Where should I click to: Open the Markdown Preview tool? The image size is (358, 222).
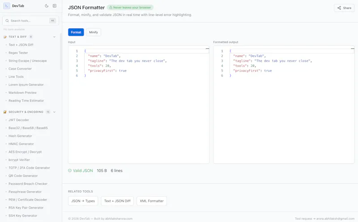22,93
